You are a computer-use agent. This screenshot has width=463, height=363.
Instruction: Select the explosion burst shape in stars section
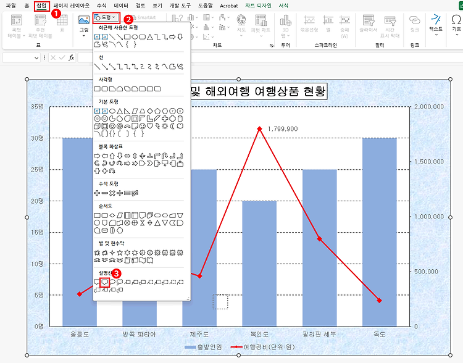(97, 253)
